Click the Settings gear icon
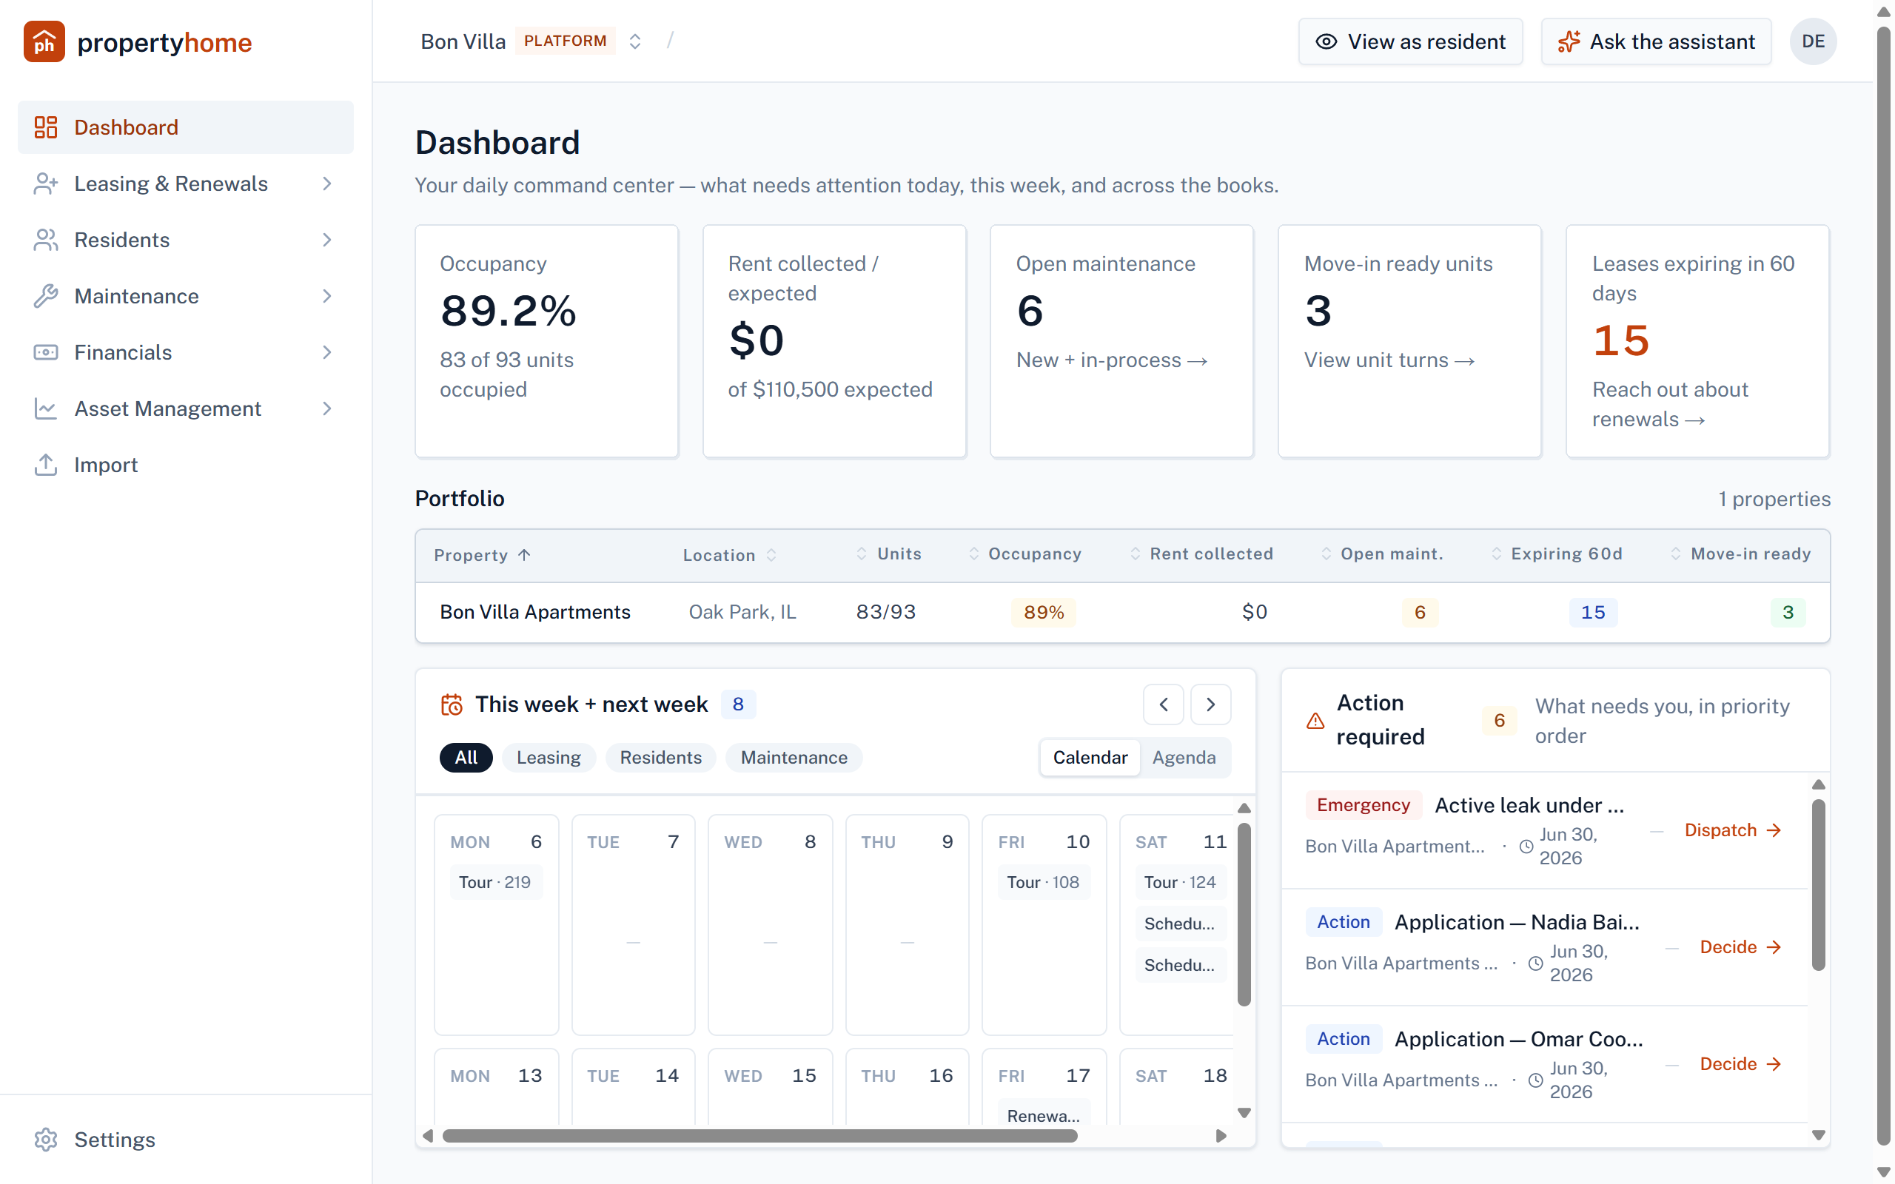Image resolution: width=1895 pixels, height=1184 pixels. pyautogui.click(x=46, y=1140)
